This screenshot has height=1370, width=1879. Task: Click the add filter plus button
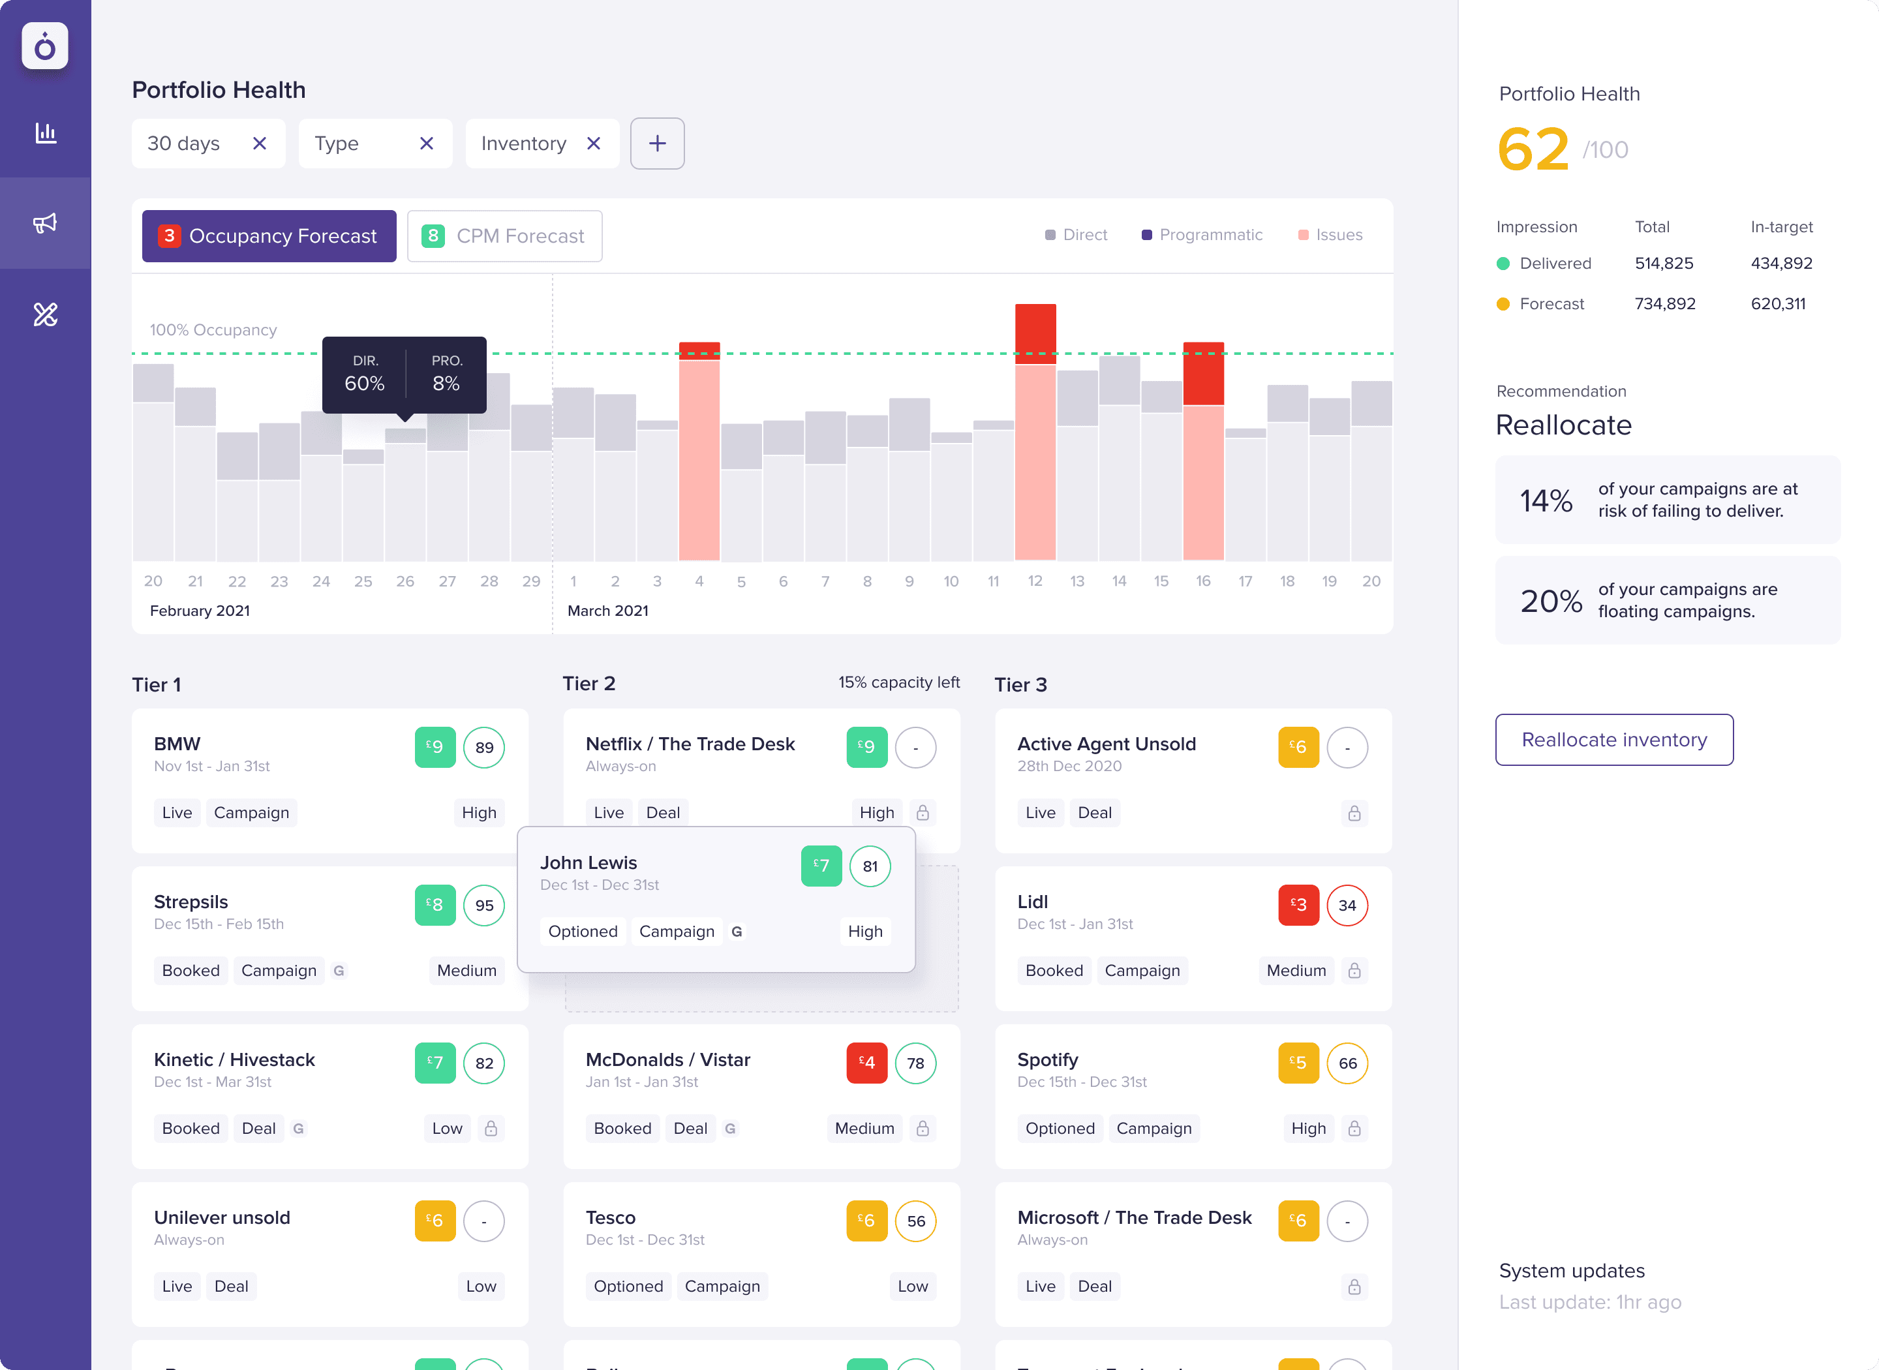tap(657, 144)
